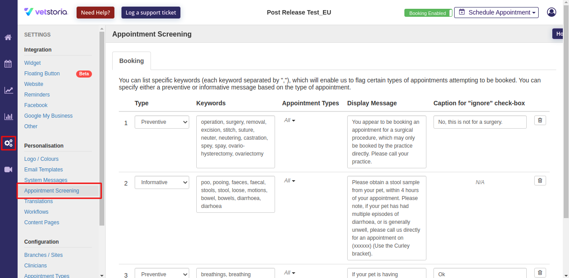This screenshot has width=569, height=278.
Task: Delete screening rule 2 with trash icon
Action: 540,181
